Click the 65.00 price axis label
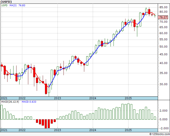Image resolution: width=170 pixels, height=136 pixels. point(163,27)
